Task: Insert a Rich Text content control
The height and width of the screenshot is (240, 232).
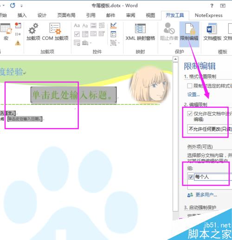Action: tap(77, 26)
